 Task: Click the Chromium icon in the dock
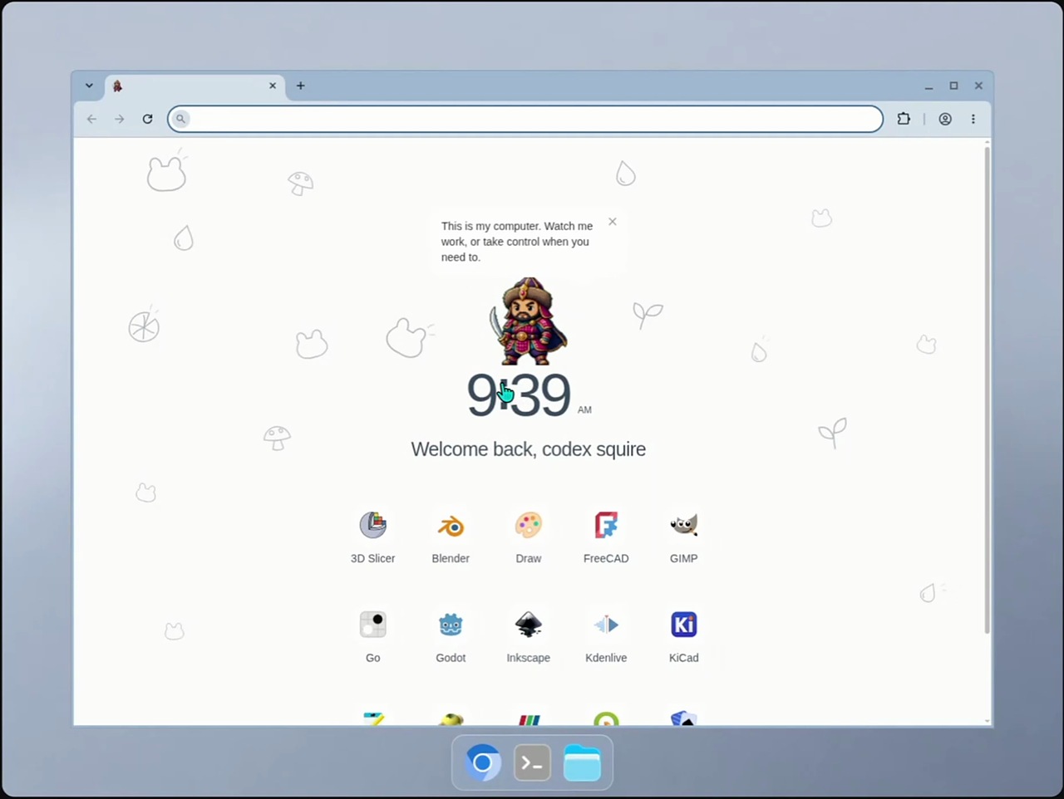click(483, 762)
